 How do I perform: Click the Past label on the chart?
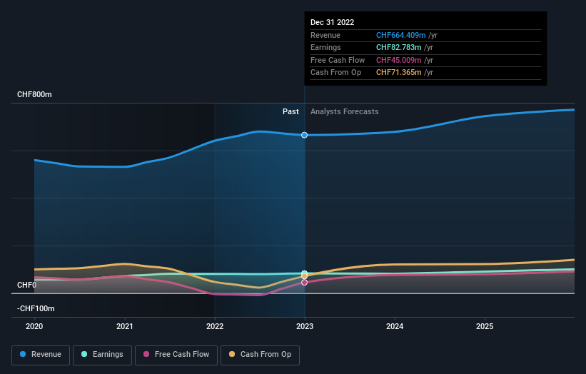point(291,112)
